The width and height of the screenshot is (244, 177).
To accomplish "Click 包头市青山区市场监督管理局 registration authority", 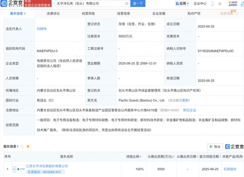I will 160,90.
